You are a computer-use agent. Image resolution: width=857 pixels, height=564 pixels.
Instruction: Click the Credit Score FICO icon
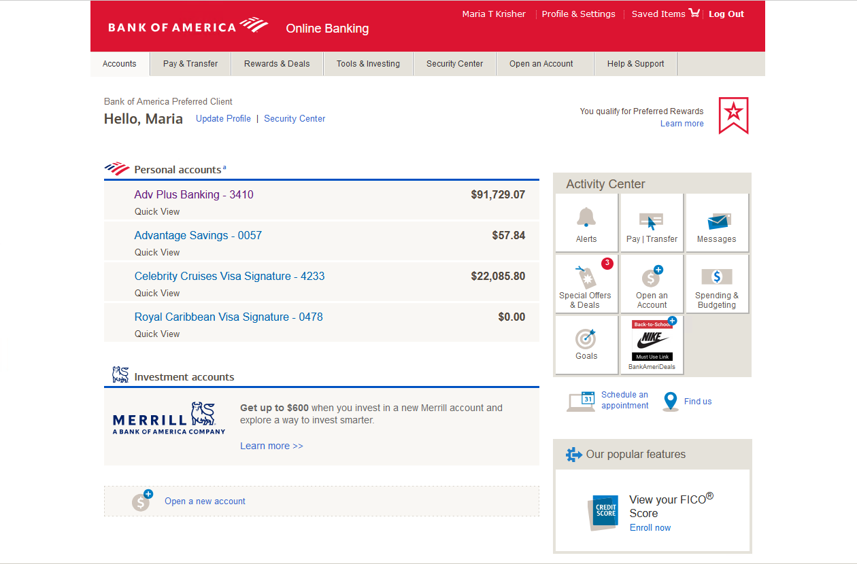point(603,512)
